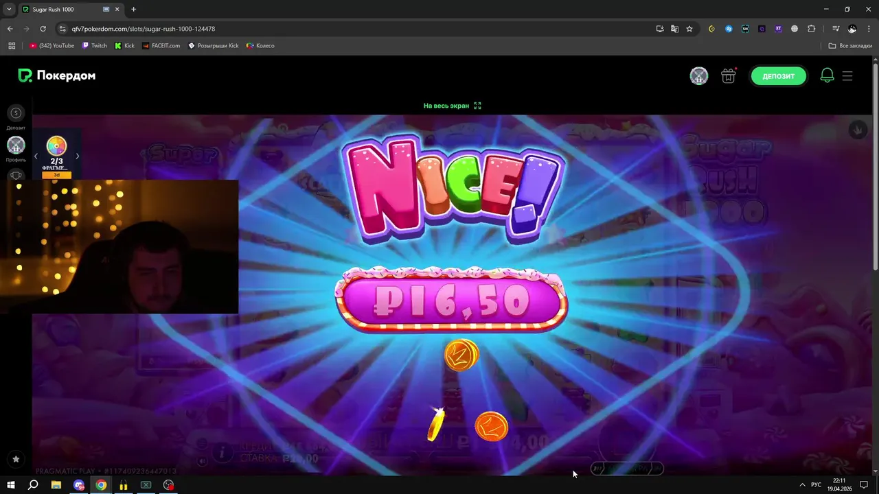This screenshot has height=494, width=879.
Task: Open File Explorer from the taskbar
Action: [x=56, y=485]
